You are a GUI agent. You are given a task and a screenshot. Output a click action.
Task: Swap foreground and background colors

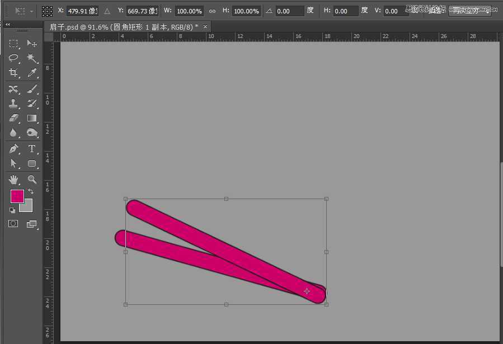[x=31, y=191]
